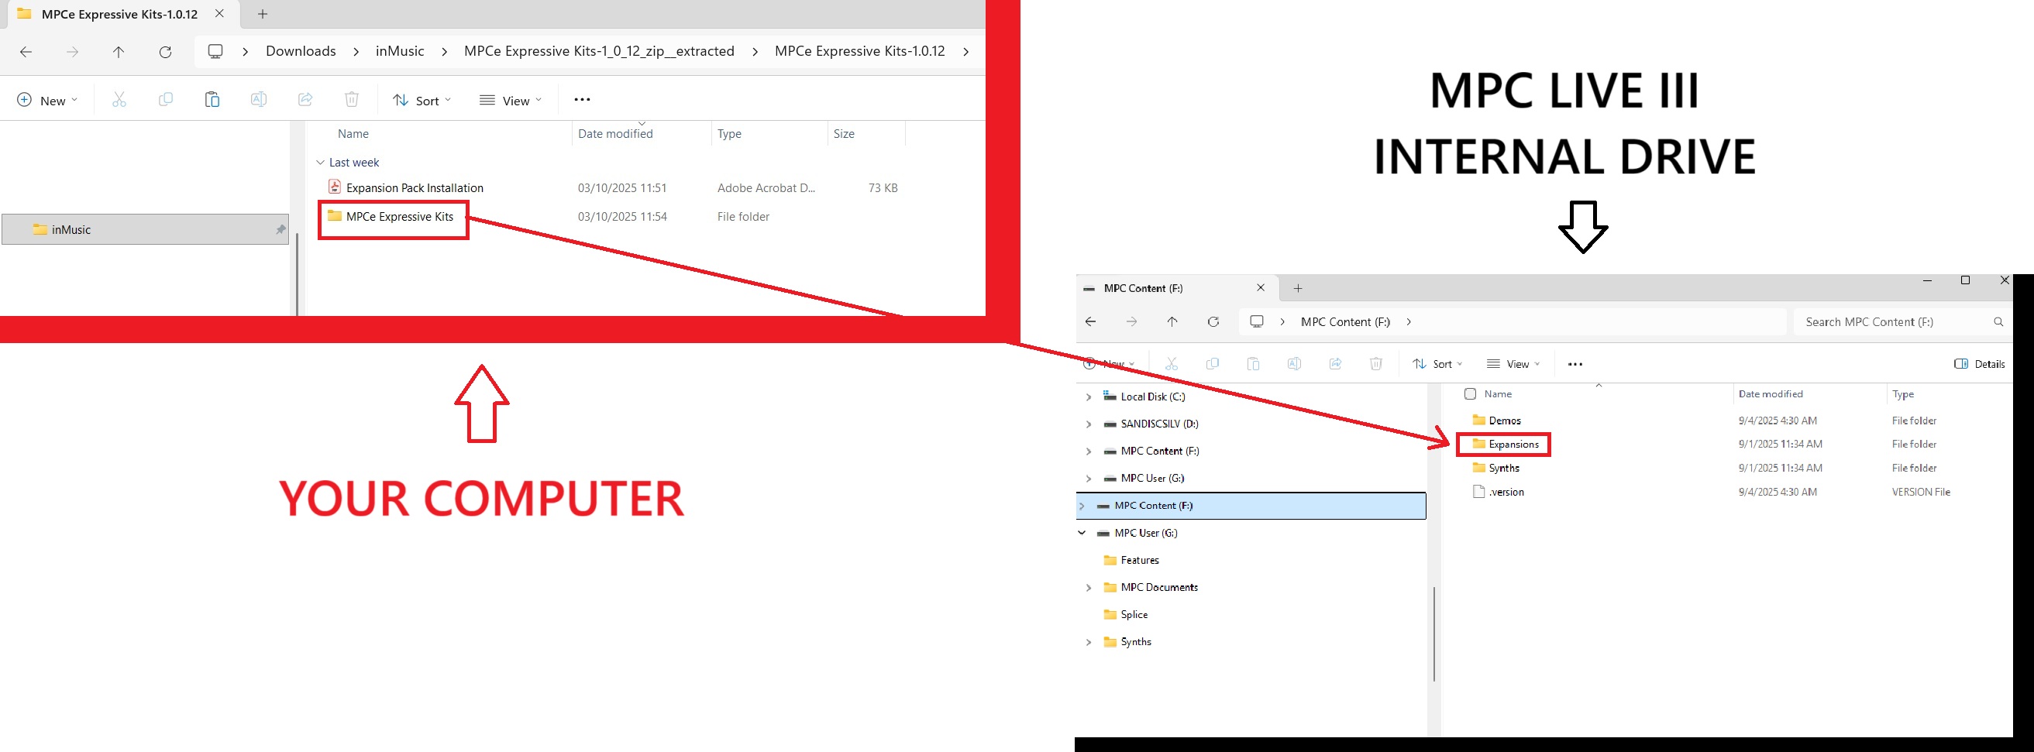Click Cut icon in MPC Content (F:) window
Viewport: 2034px width, 752px height.
click(x=1172, y=364)
